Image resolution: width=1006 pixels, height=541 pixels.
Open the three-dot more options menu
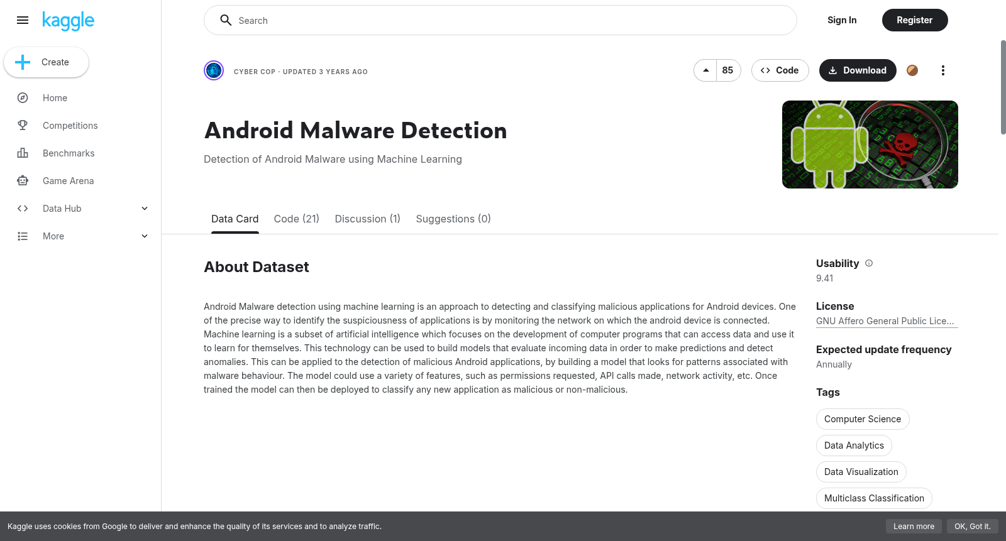(x=942, y=70)
